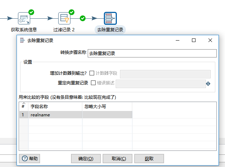Close the 去除重复记录 dialog
225x167 pixels.
pos(210,40)
